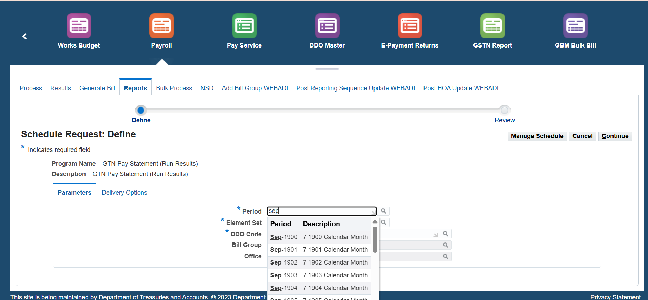
Task: Open the E-Payment Returns icon
Action: click(x=410, y=26)
